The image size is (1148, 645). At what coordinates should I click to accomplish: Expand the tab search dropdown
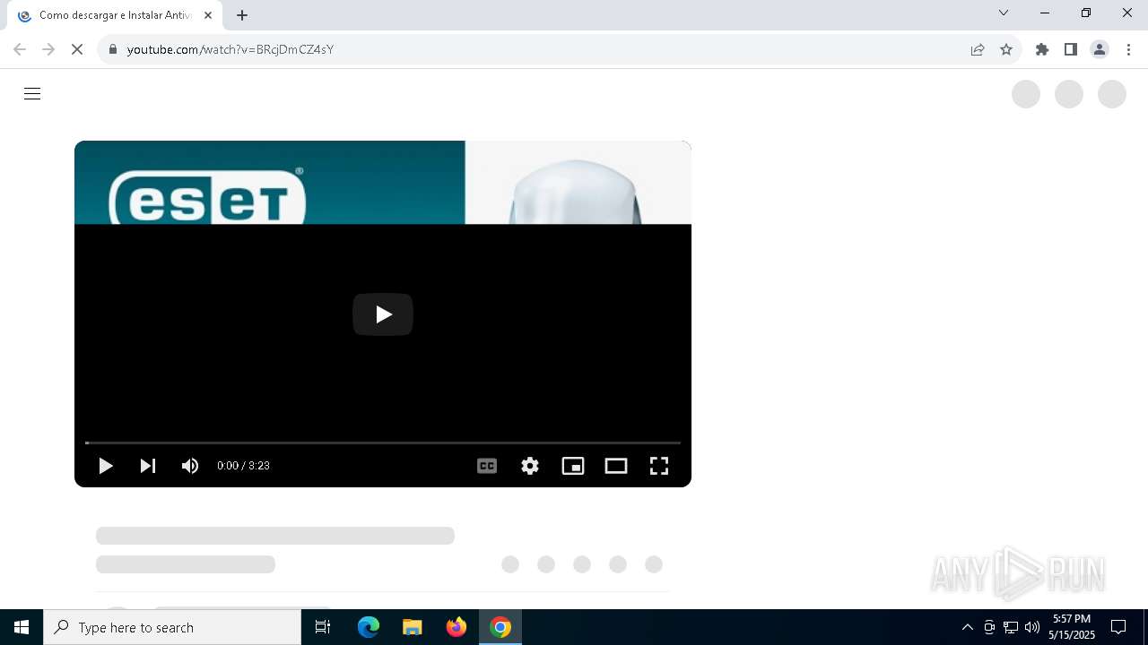click(1004, 13)
